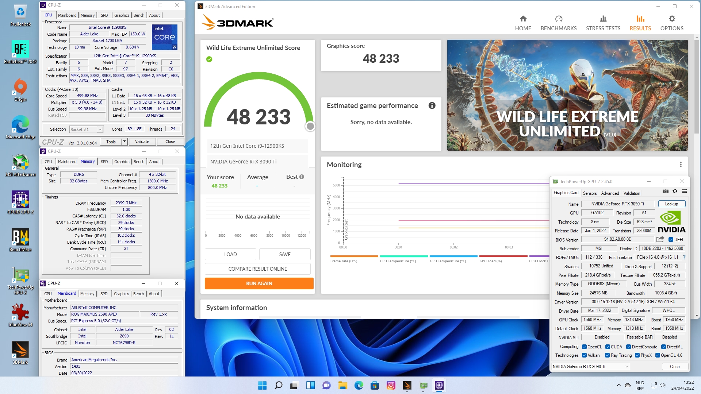Click the GPU Load (%) legend item
Screen dimensions: 701x394
(503, 259)
